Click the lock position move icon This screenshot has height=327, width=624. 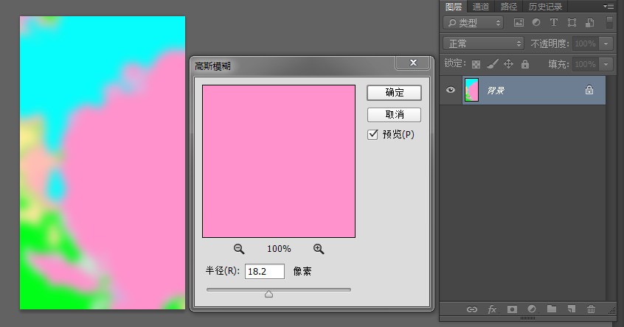click(509, 64)
